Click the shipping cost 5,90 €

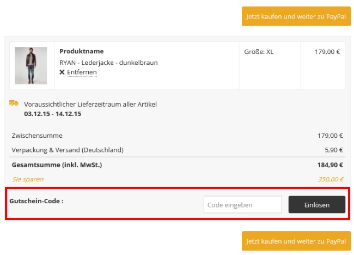[x=334, y=150]
